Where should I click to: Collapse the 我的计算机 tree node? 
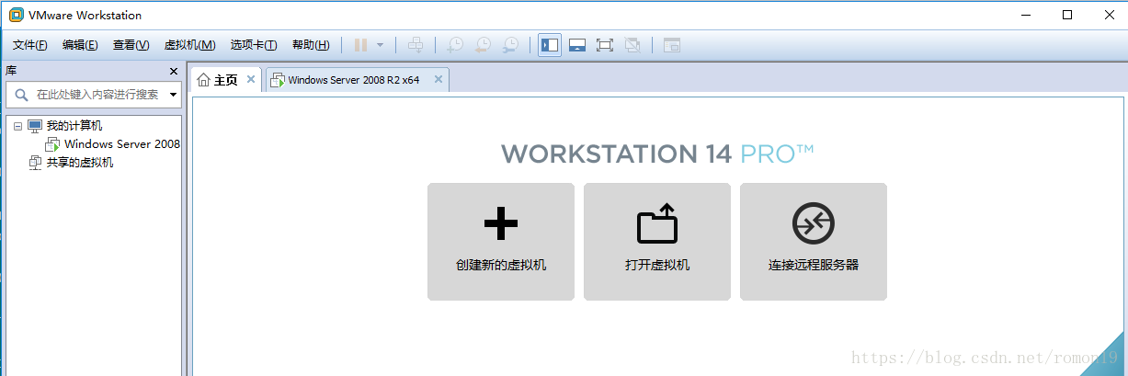(17, 126)
